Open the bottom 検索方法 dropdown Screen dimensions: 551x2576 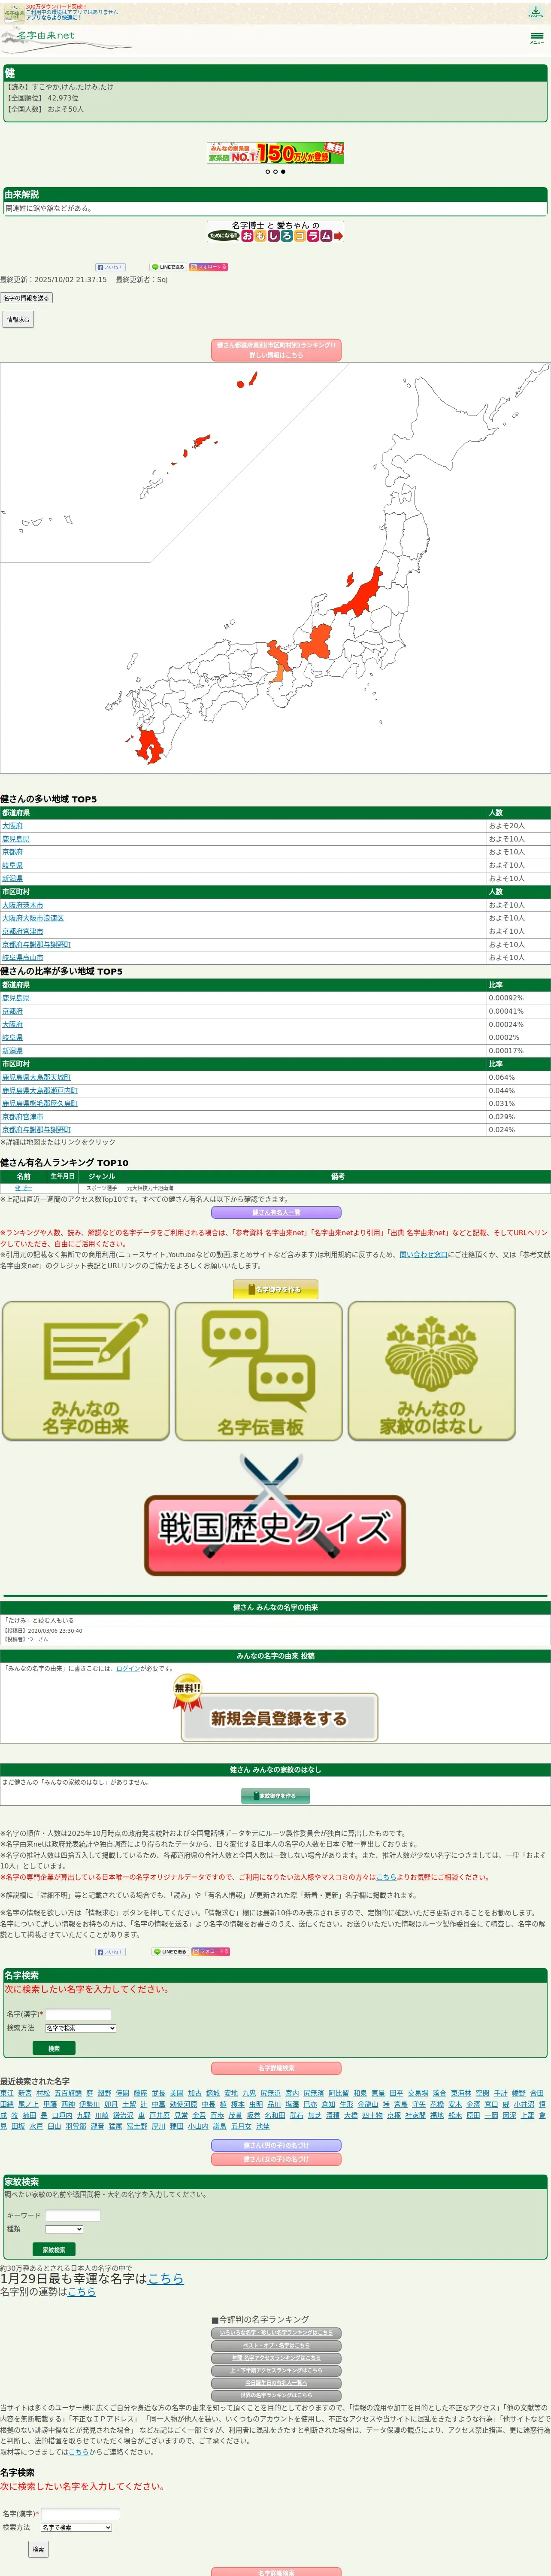[76, 2527]
